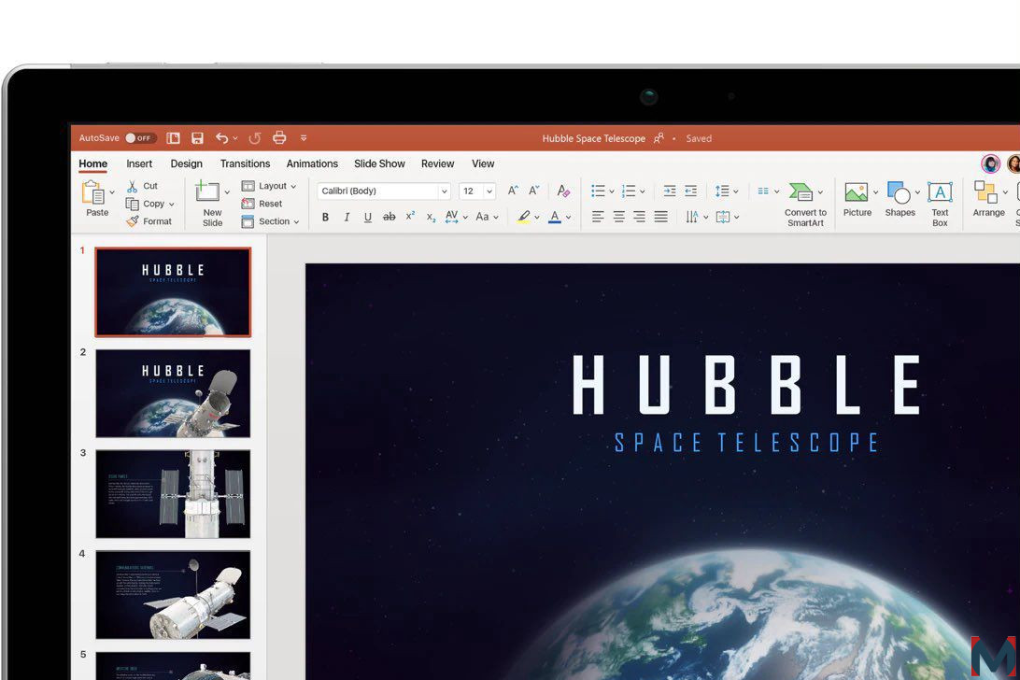Click the Print icon
Viewport: 1020px width, 680px height.
coord(279,137)
